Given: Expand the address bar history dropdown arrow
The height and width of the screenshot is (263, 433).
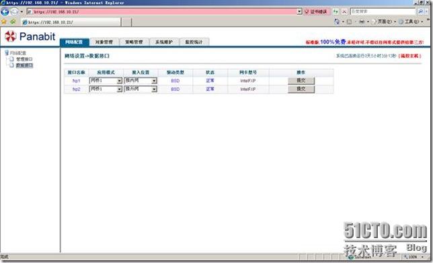Looking at the screenshot, I should coord(300,11).
